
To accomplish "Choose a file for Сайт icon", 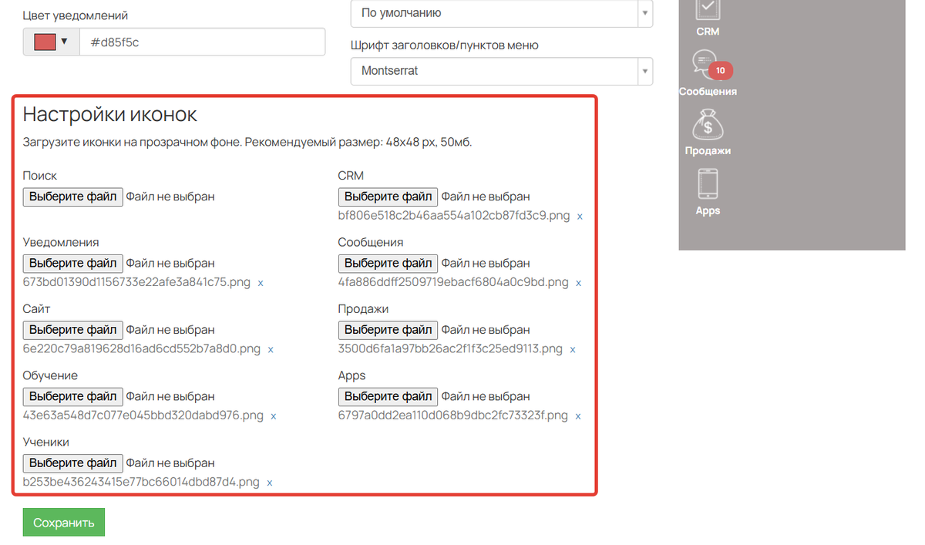I will coord(73,330).
